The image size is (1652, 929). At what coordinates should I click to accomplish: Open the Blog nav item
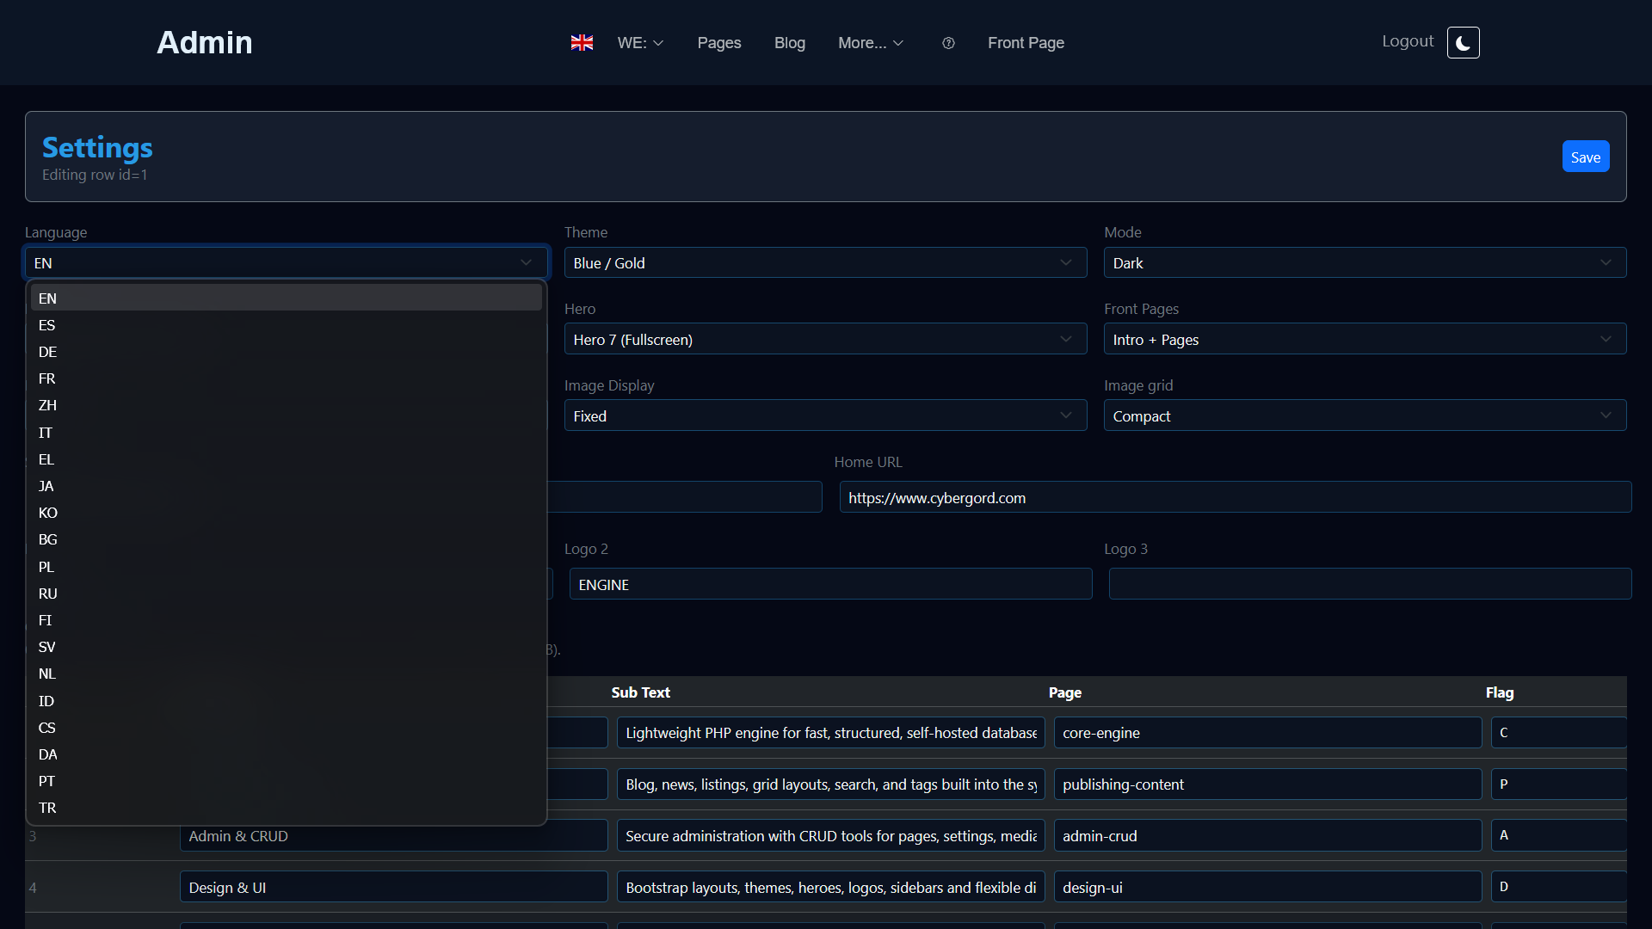[790, 43]
